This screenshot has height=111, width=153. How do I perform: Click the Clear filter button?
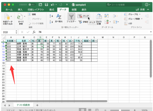pos(84,16)
